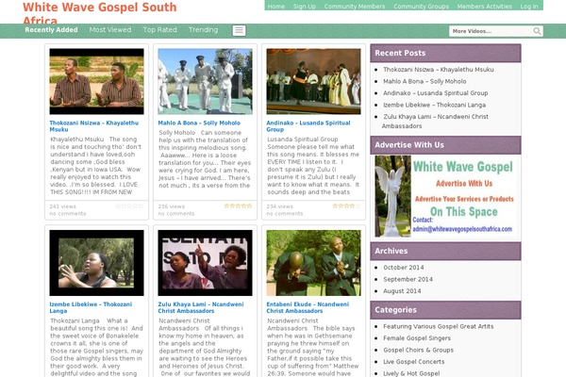566x377 pixels.
Task: Open recent post Izembe Libekiwe - Thokozani Langa
Action: click(434, 105)
